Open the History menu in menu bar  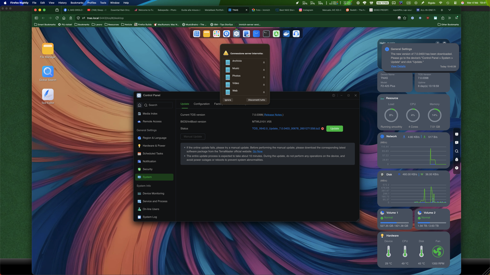click(62, 3)
